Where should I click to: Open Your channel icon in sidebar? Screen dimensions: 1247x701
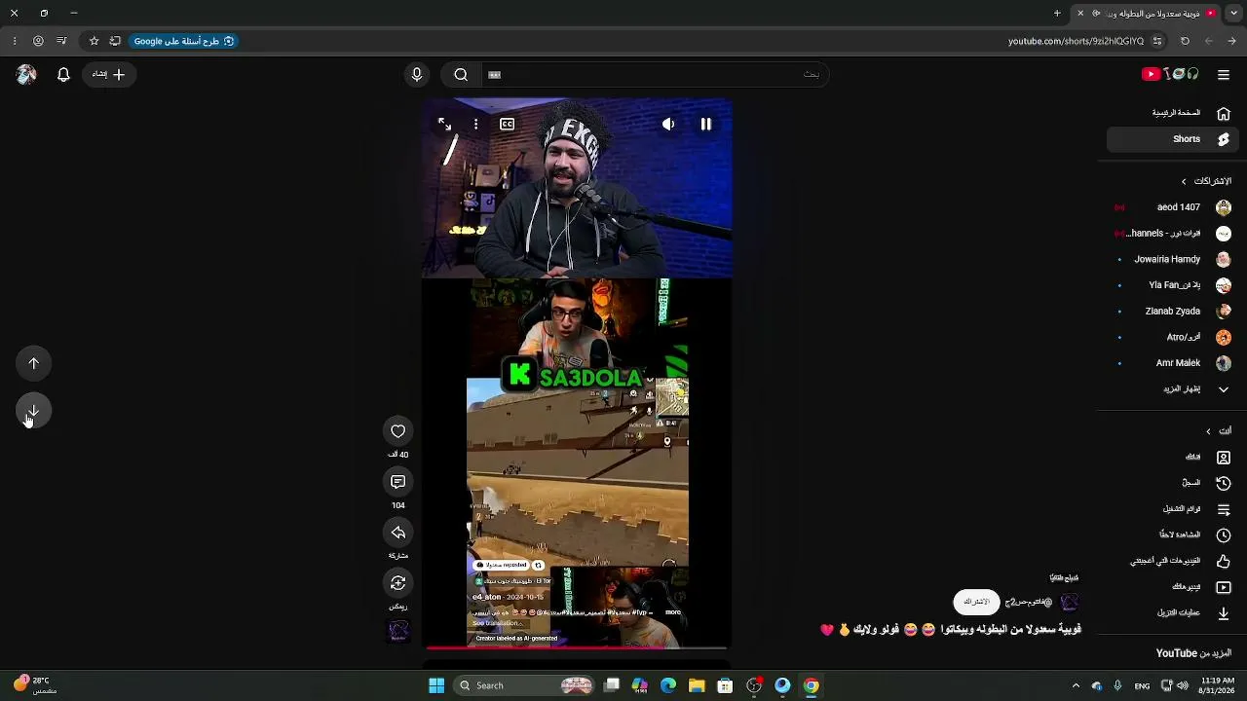[x=1224, y=458]
